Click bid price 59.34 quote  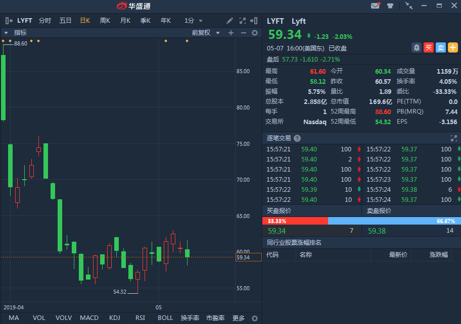[276, 231]
